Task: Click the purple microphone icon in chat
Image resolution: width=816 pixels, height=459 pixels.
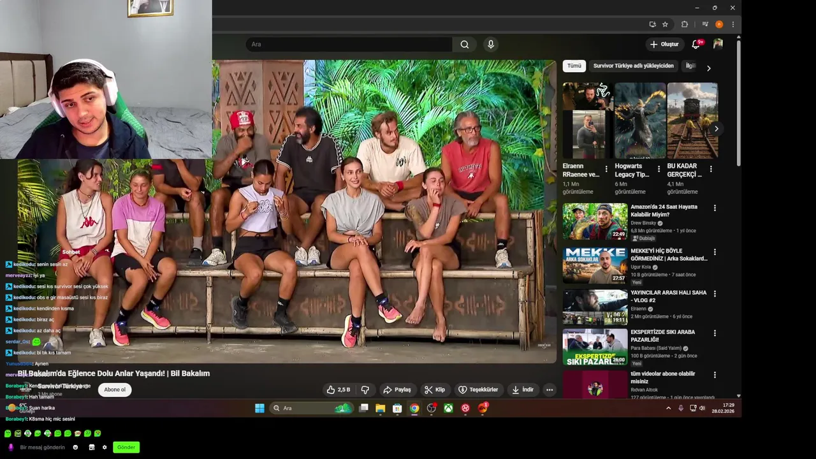Action: [11, 448]
